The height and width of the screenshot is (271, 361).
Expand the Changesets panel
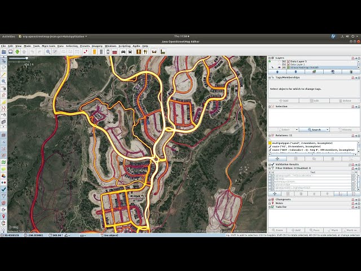(x=270, y=199)
